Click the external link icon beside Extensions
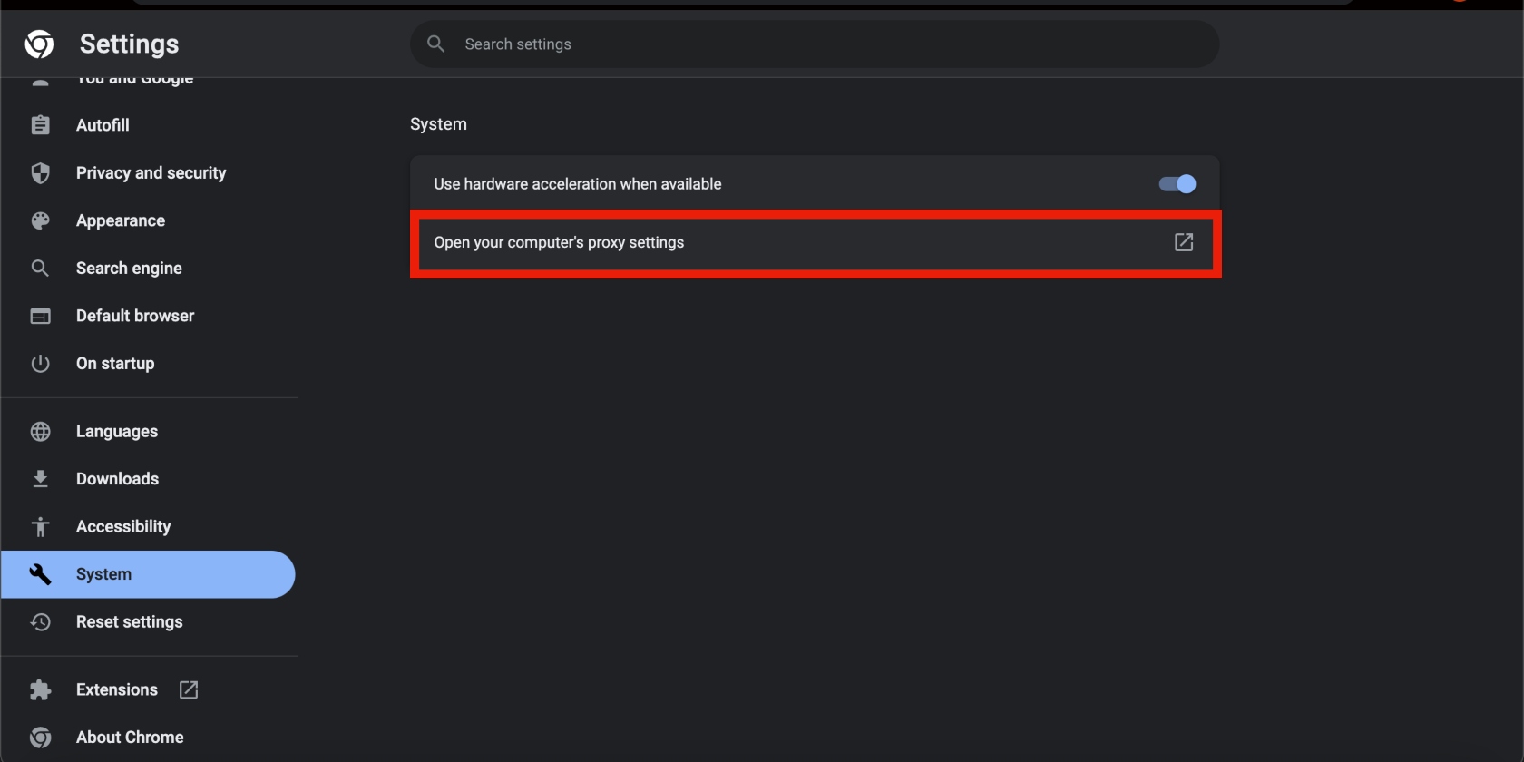The width and height of the screenshot is (1524, 762). (x=189, y=690)
